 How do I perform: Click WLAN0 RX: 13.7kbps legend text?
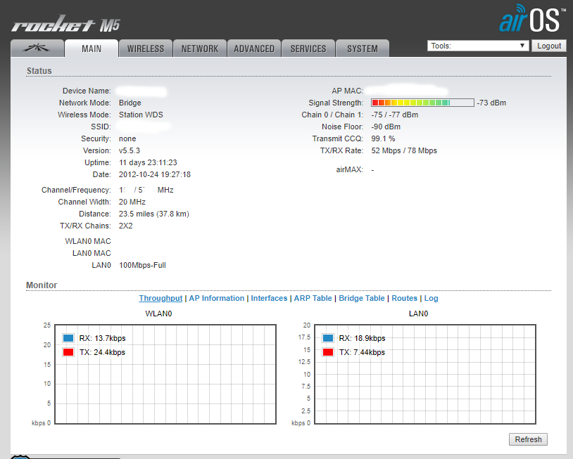pos(102,338)
